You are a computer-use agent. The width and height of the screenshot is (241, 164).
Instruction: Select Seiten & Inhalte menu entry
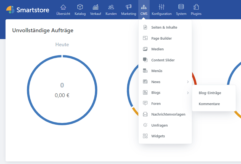click(x=164, y=28)
